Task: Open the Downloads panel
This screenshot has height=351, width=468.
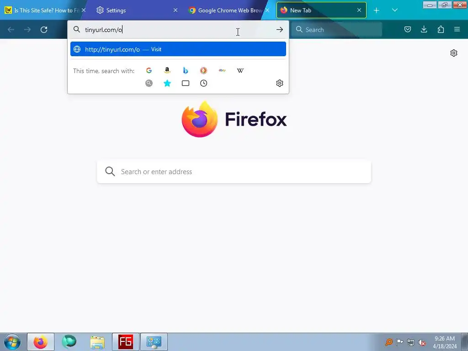Action: [424, 29]
